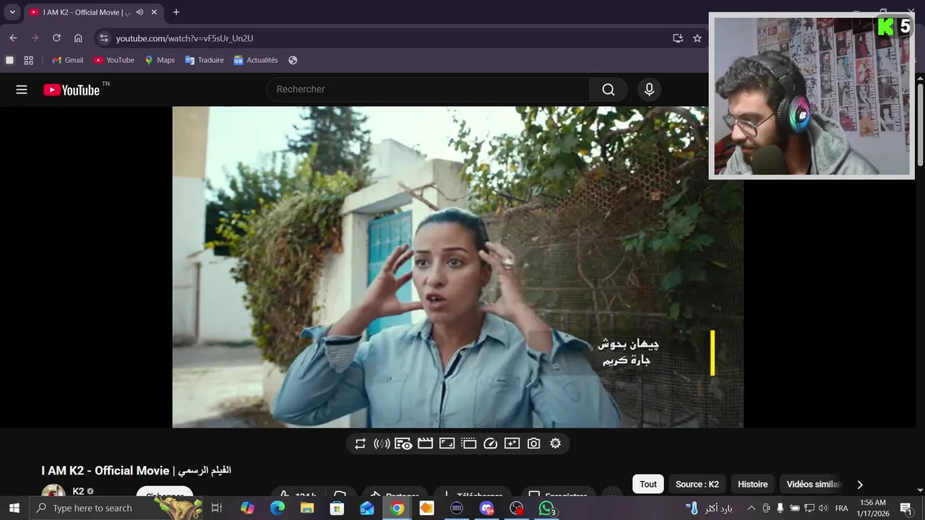Viewport: 925px width, 520px height.
Task: View site information icon in address bar
Action: [103, 38]
